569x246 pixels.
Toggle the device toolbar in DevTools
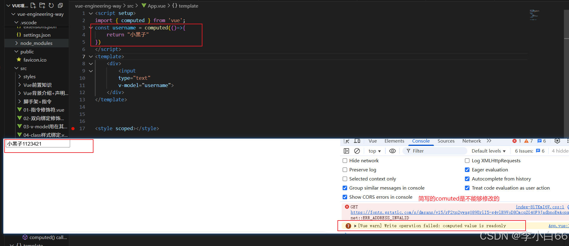pyautogui.click(x=357, y=141)
